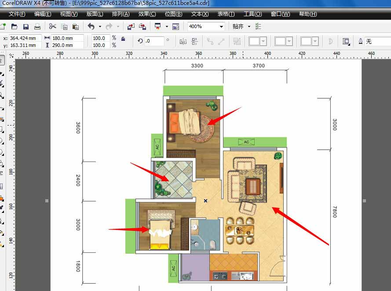Open the 工具(O) menu
The image size is (391, 291).
click(252, 14)
